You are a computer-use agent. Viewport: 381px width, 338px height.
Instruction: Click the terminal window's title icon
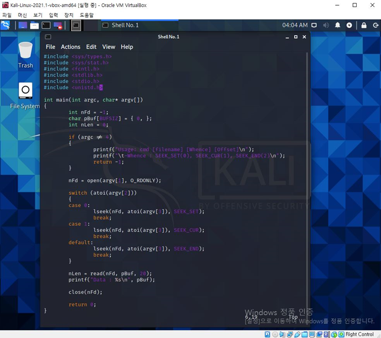48,37
